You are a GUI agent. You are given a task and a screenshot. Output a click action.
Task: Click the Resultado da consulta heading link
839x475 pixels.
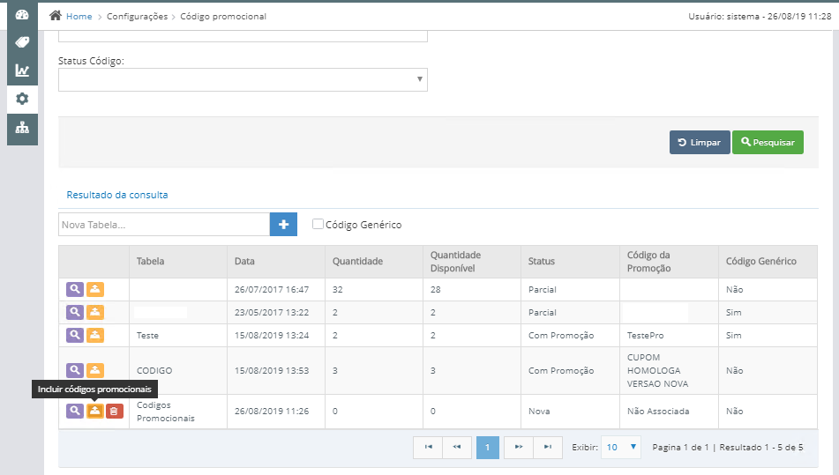tap(117, 195)
